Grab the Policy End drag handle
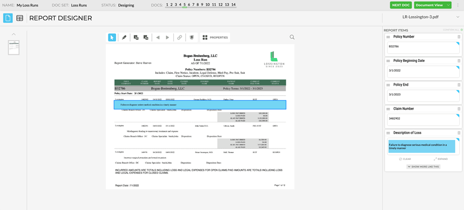The image size is (464, 210). tap(388, 85)
